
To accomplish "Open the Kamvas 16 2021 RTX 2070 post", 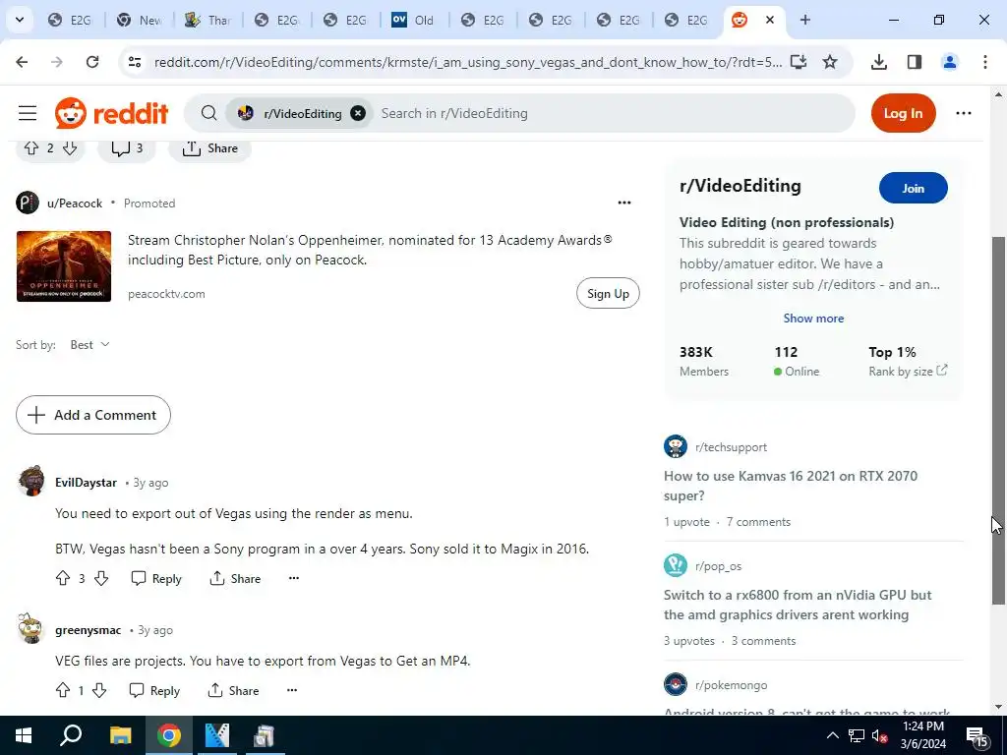I will pos(791,486).
